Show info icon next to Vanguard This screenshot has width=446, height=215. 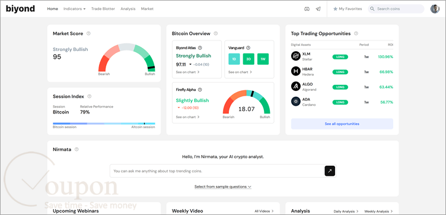[x=248, y=48]
